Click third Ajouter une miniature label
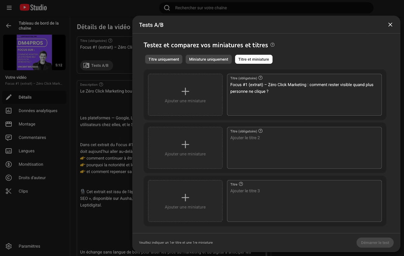Screen dimensions: 404x256 tap(185, 207)
